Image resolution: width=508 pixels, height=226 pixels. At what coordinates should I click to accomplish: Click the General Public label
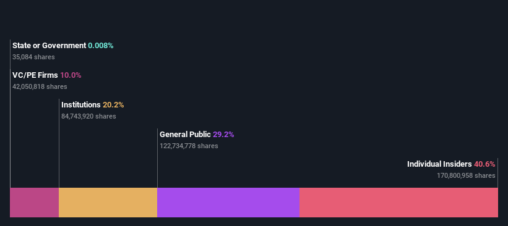(x=185, y=135)
